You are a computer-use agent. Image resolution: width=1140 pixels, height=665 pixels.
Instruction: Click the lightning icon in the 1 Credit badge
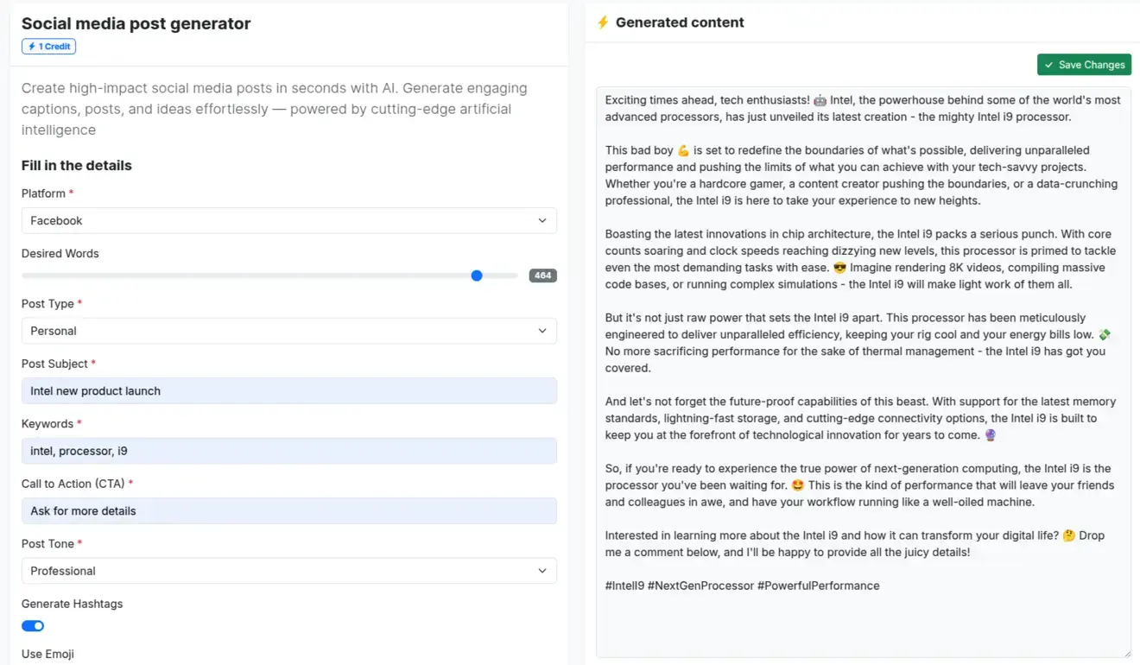pyautogui.click(x=31, y=46)
